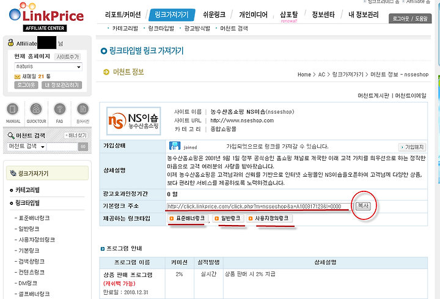Click the joined status icon
Viewport: 440px width, 299px height.
click(x=175, y=146)
